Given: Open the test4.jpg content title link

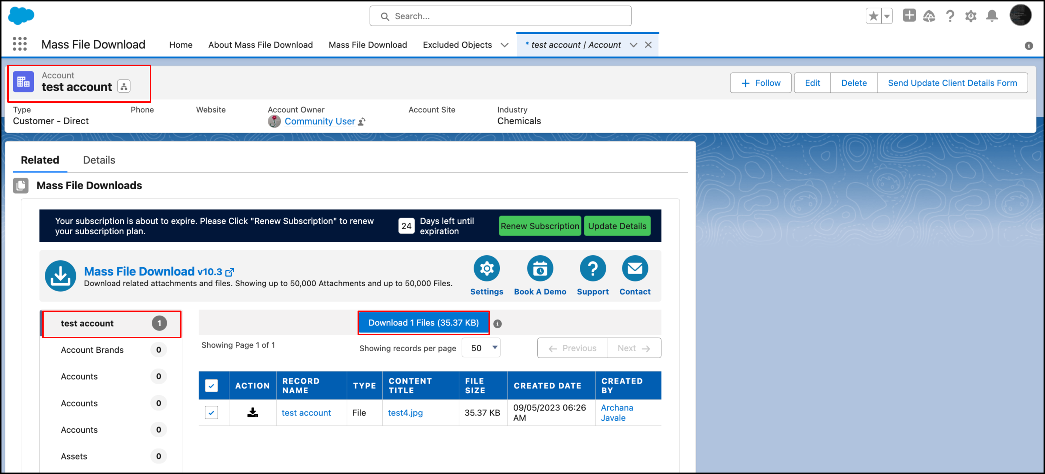Looking at the screenshot, I should tap(405, 412).
